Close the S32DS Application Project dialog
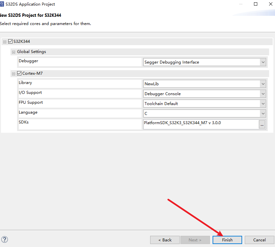 (x=271, y=4)
